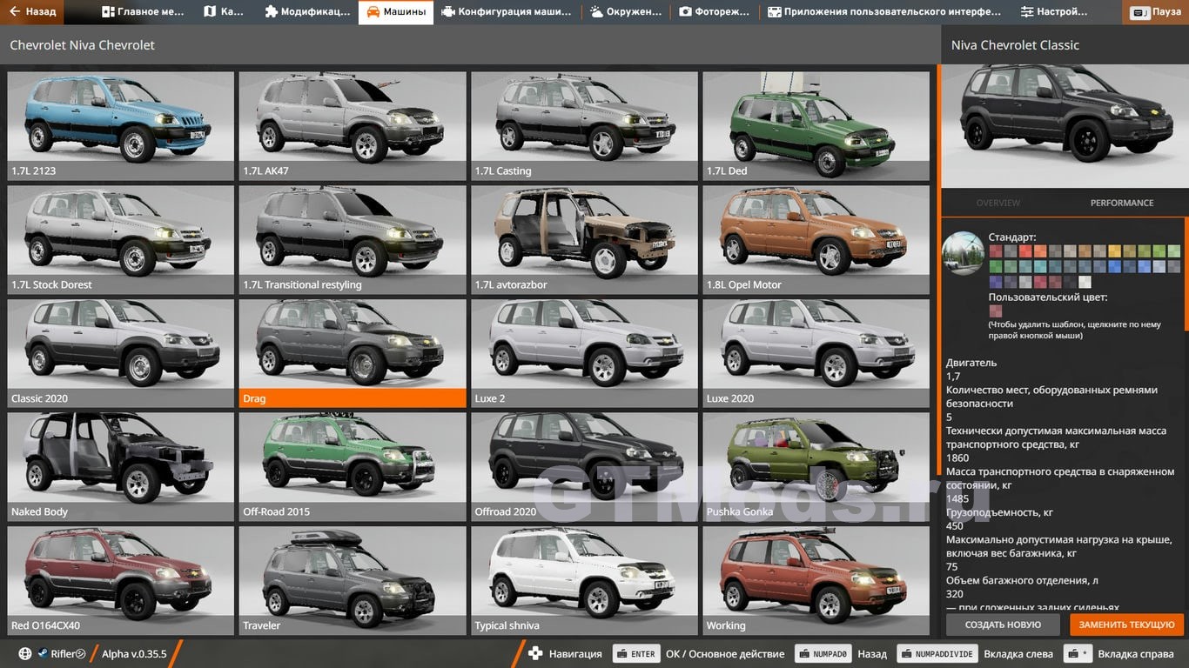Image resolution: width=1189 pixels, height=668 pixels.
Task: Open Главное меню from the top bar
Action: [x=143, y=12]
